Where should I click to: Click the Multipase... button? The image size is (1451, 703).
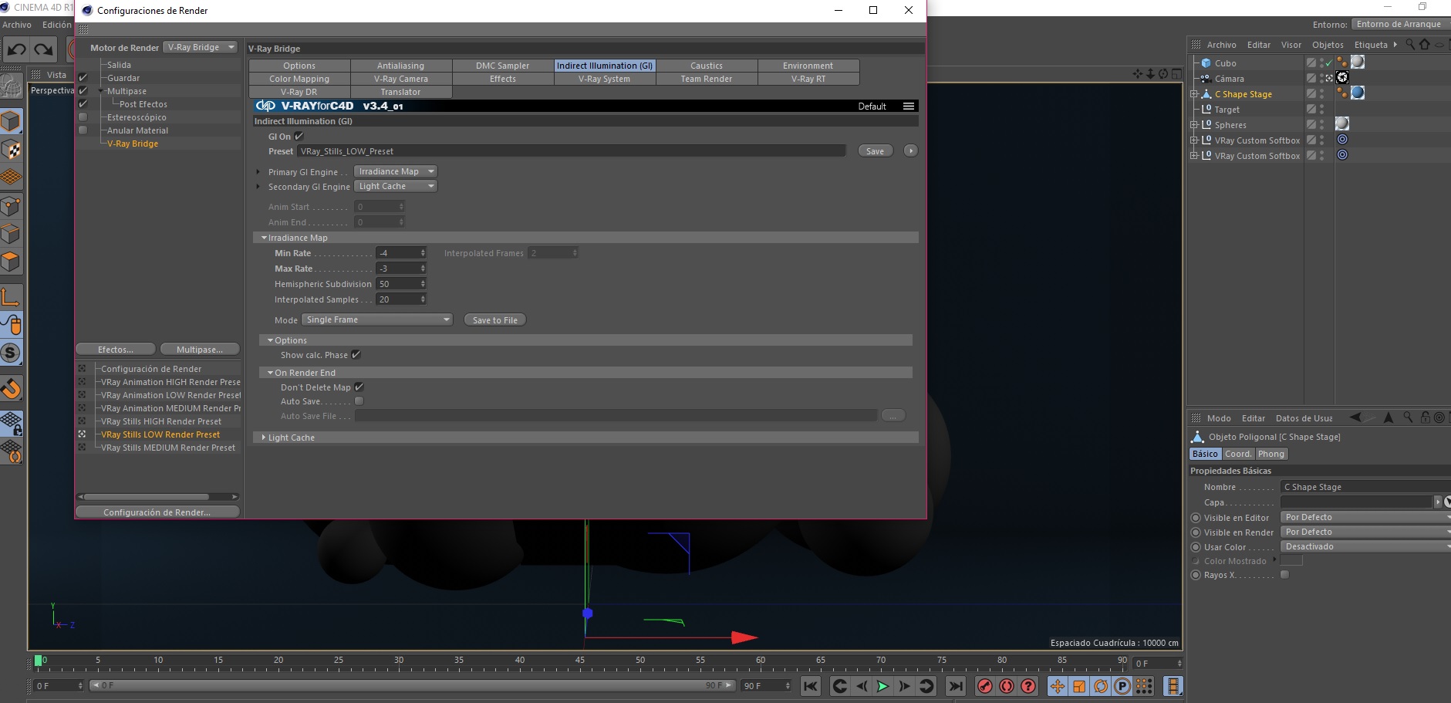[200, 350]
